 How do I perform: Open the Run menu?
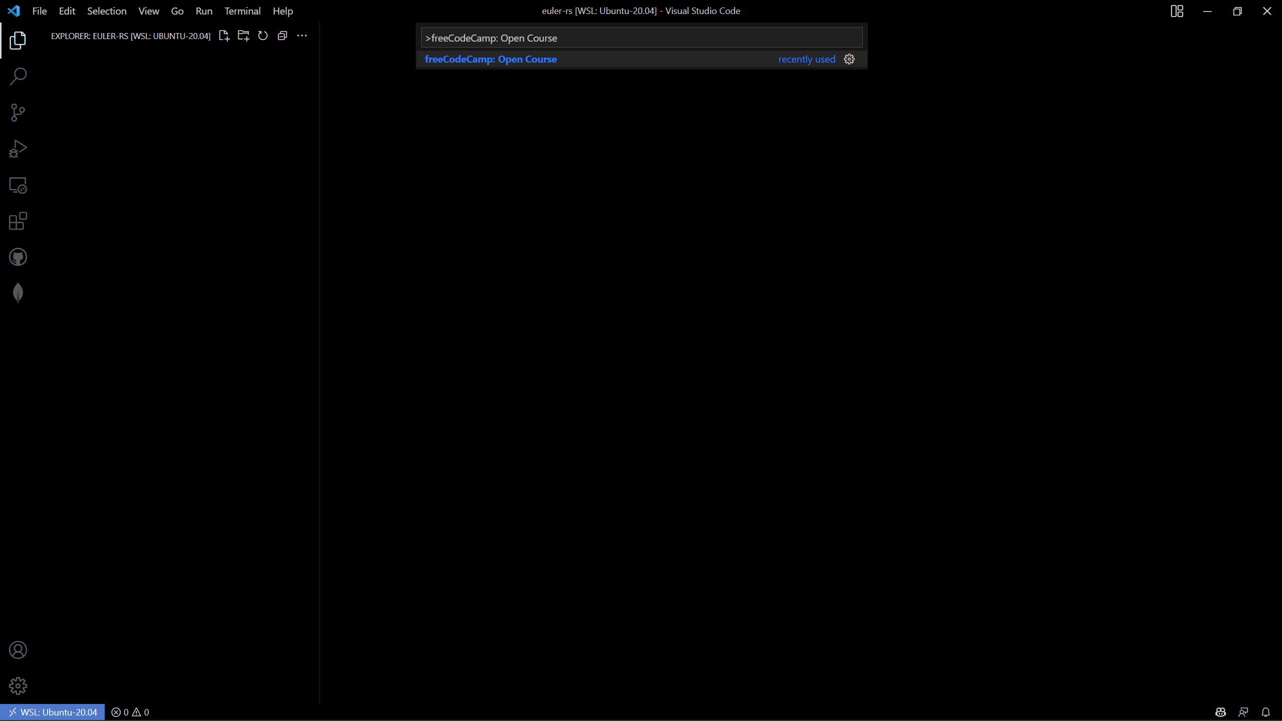[x=204, y=11]
